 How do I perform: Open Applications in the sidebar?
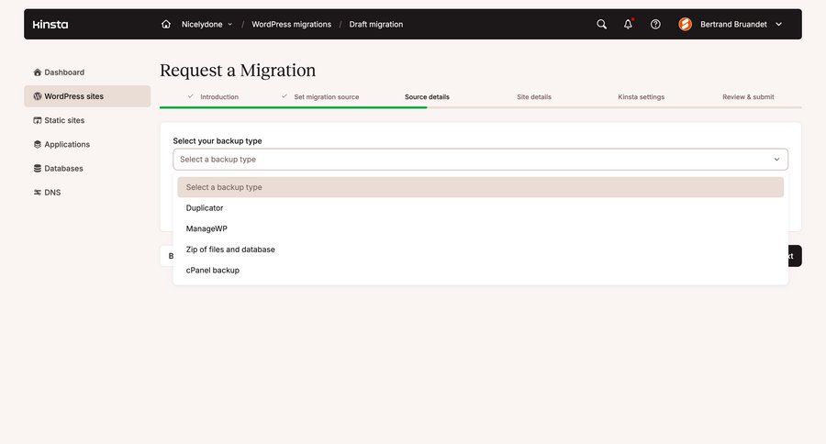tap(66, 144)
